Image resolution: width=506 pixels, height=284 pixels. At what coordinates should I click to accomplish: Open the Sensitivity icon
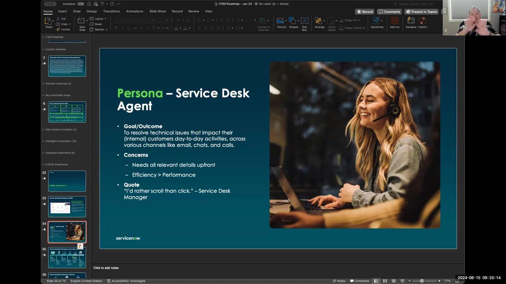point(377,22)
